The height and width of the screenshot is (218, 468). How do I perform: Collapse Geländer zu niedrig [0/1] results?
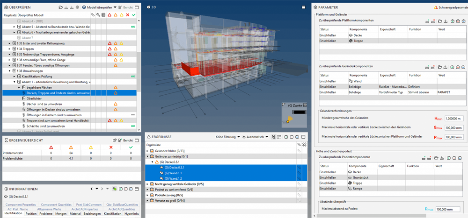(148, 156)
